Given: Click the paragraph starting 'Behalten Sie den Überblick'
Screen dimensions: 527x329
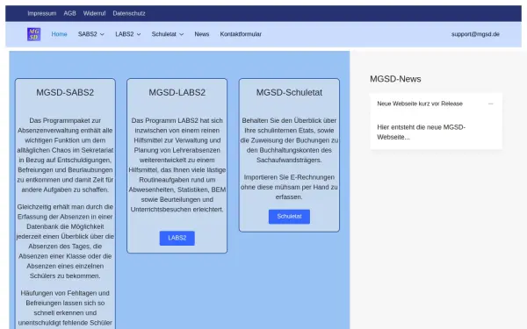Looking at the screenshot, I should [289, 140].
